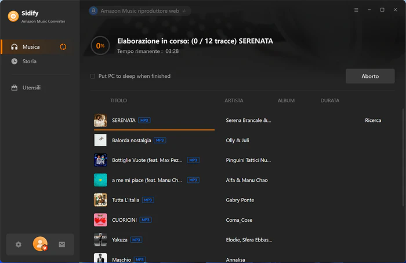Click the MP3 badge next to CUORICINI

[x=146, y=220]
